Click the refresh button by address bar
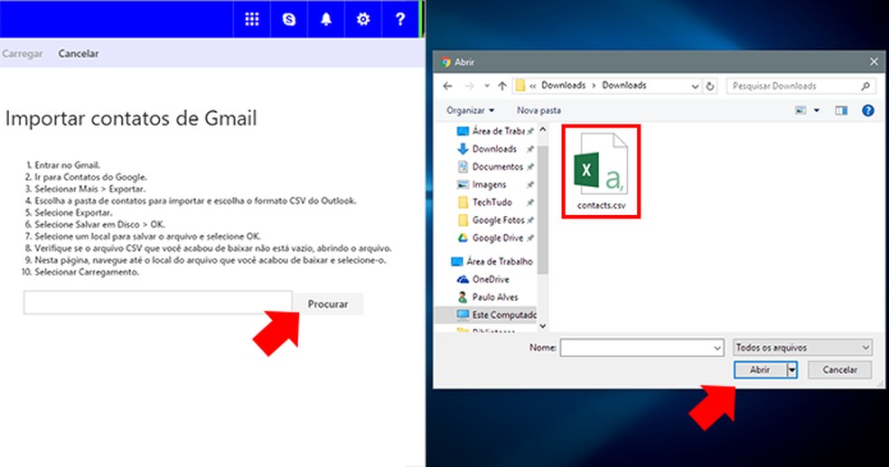 [710, 86]
